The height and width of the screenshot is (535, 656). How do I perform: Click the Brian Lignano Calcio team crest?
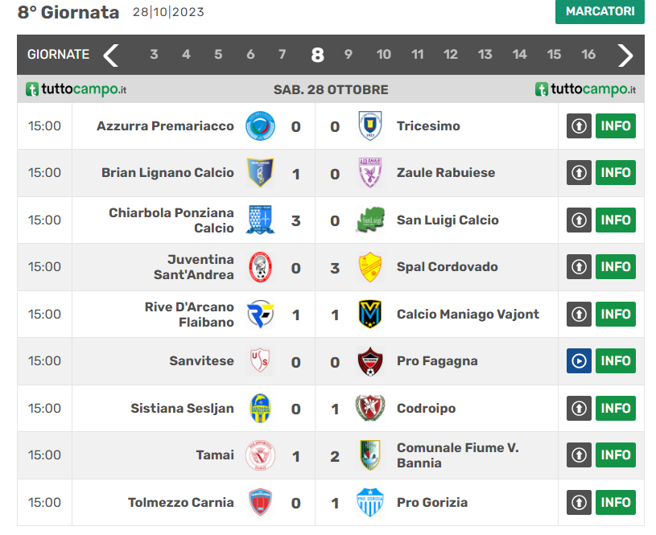260,173
